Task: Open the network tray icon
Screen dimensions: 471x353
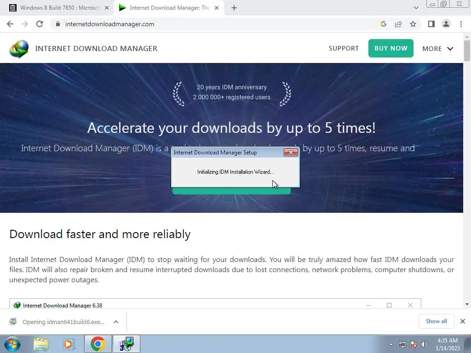Action: [402, 344]
